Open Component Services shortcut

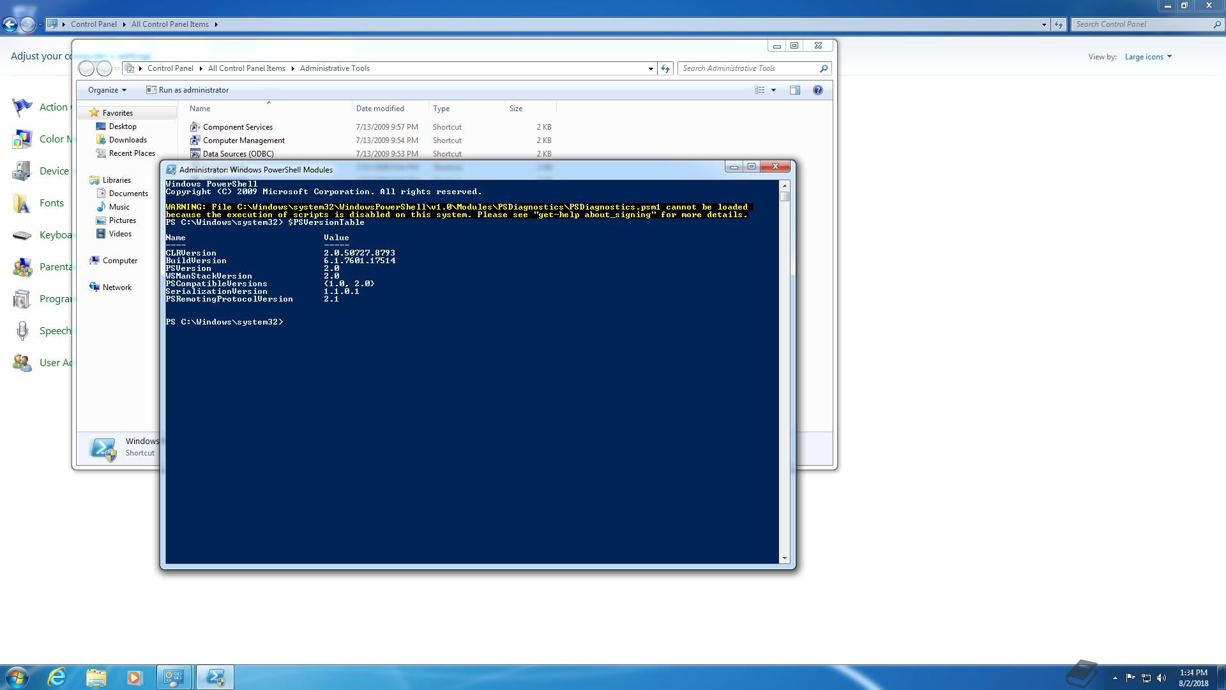[238, 127]
